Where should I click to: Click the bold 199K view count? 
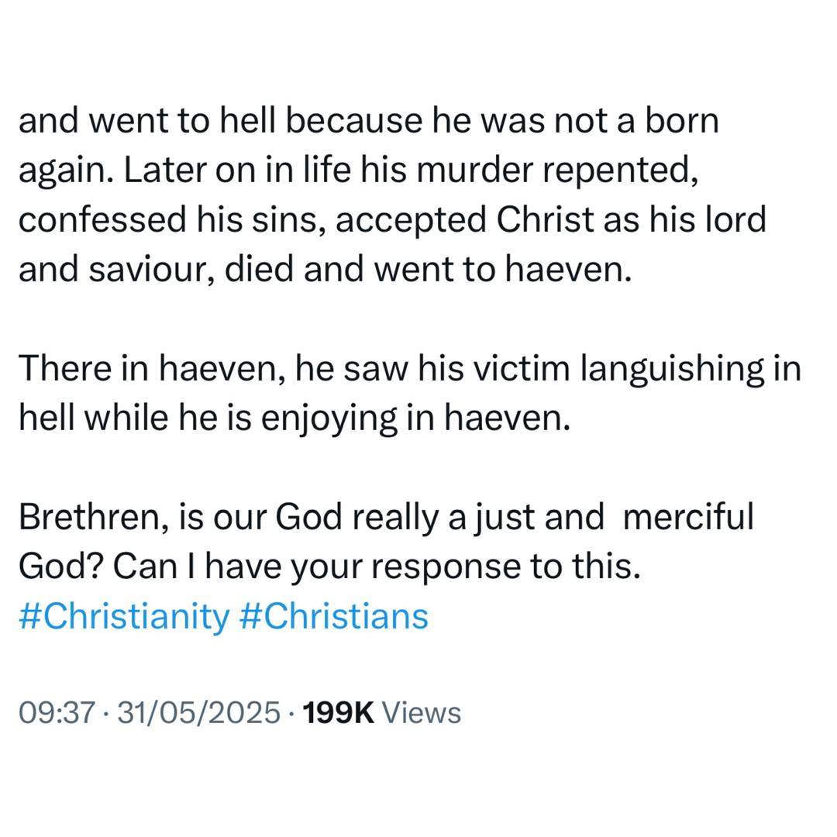click(339, 713)
